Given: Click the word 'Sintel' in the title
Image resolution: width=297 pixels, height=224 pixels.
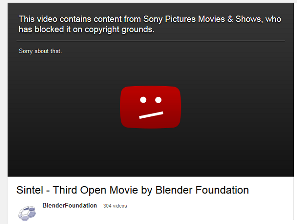Looking at the screenshot, I should pos(30,190).
